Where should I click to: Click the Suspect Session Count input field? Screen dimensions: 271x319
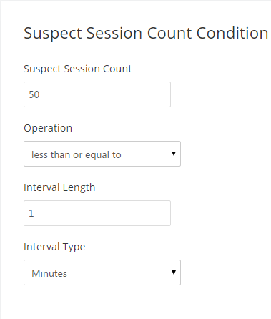tap(97, 94)
